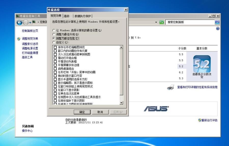Check 平滑滚动列表框

pyautogui.click(x=55, y=62)
